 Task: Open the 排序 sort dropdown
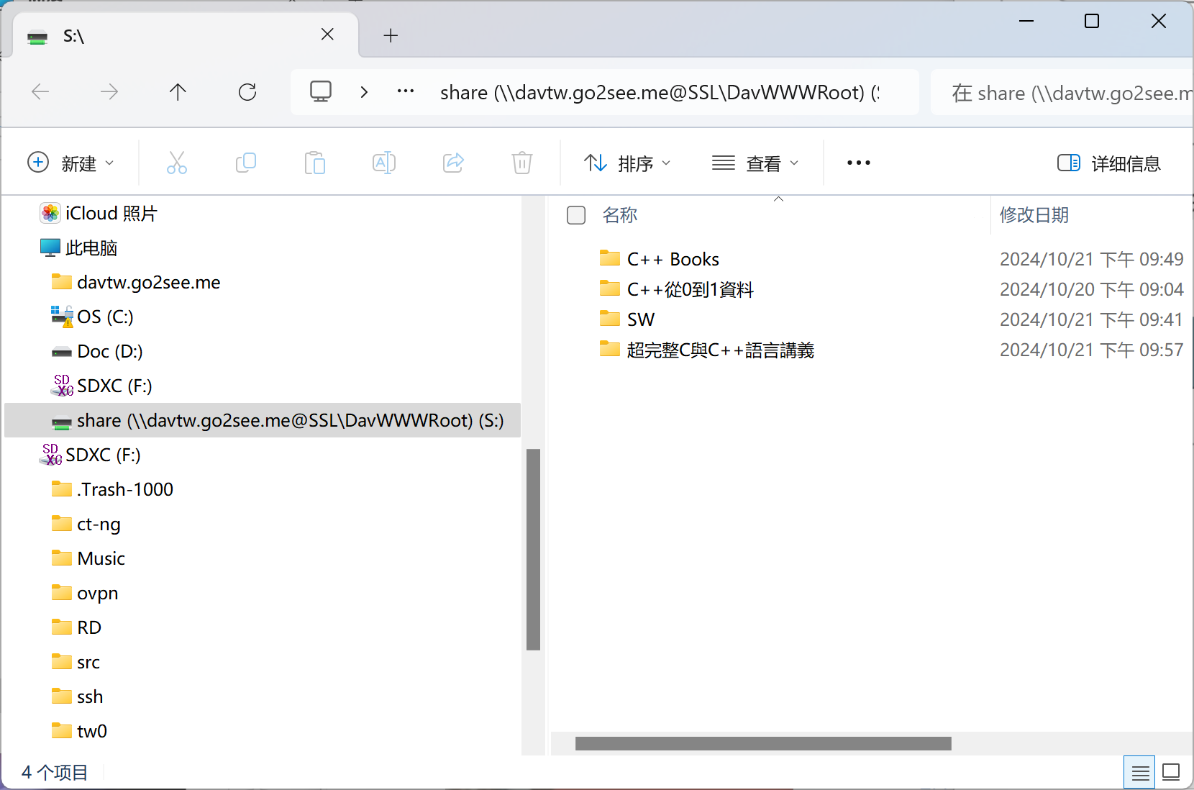tap(627, 163)
